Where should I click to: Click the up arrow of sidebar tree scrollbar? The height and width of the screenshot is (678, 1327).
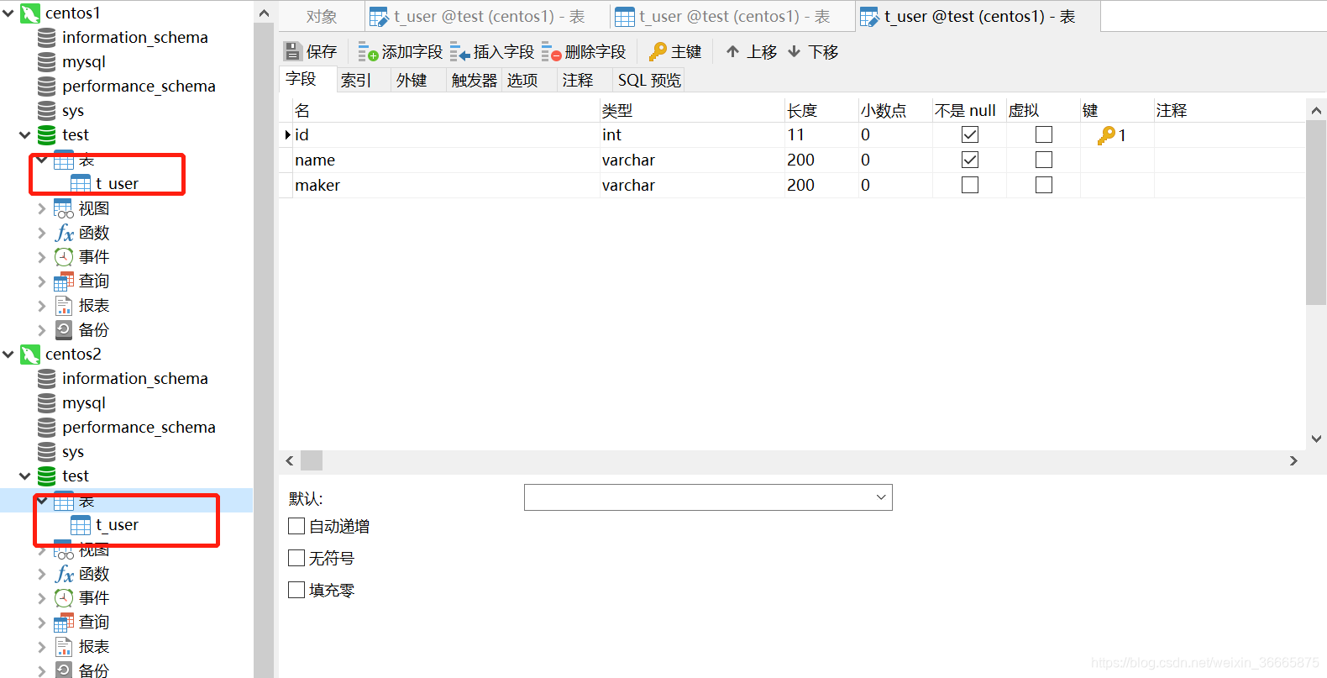[x=264, y=13]
